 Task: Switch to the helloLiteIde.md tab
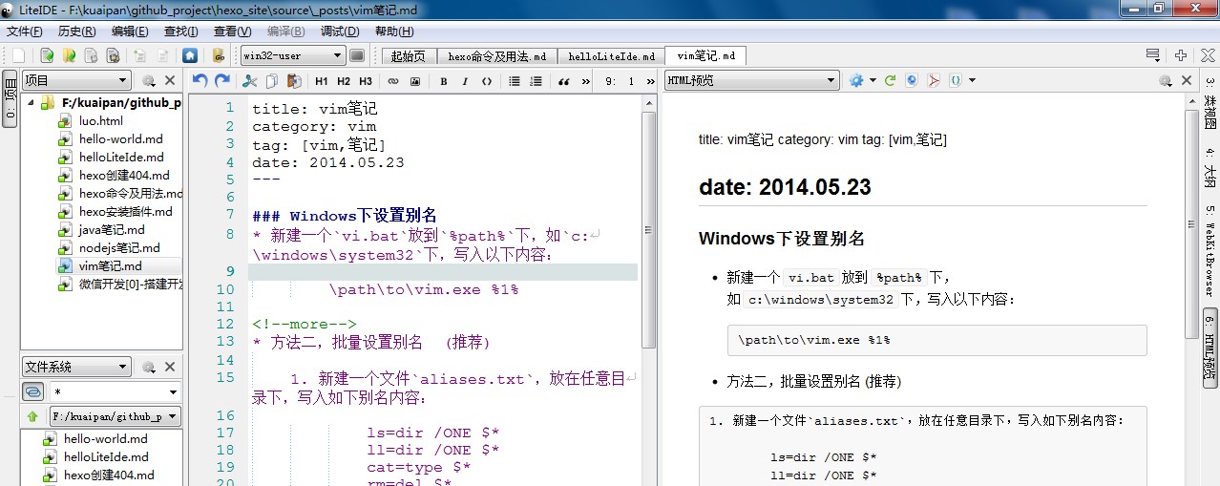pyautogui.click(x=611, y=56)
